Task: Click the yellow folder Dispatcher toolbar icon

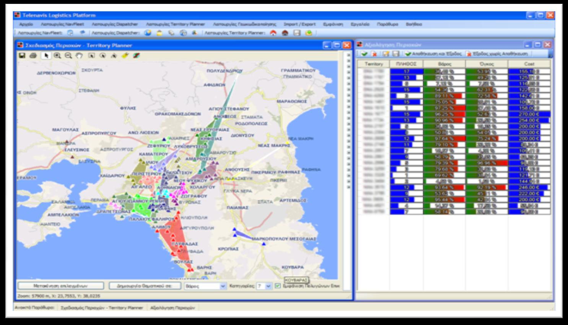Action: click(159, 33)
